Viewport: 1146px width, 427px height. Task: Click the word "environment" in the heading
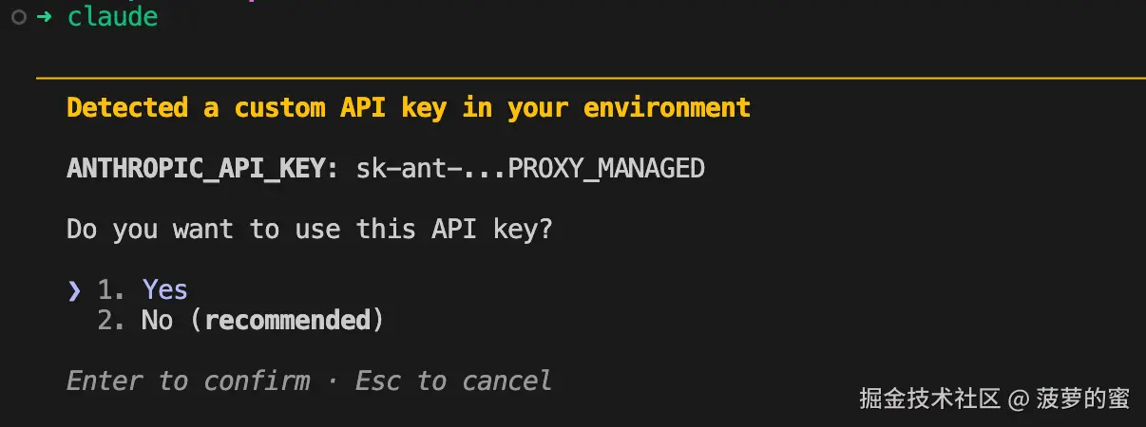[x=667, y=107]
